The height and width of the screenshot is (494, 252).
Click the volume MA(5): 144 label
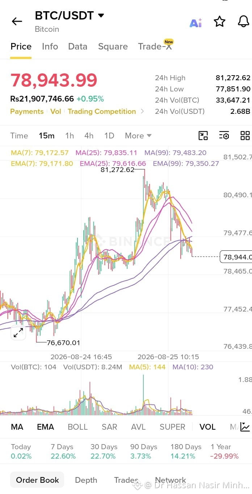(147, 367)
